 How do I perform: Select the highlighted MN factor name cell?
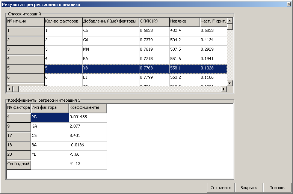coord(50,118)
